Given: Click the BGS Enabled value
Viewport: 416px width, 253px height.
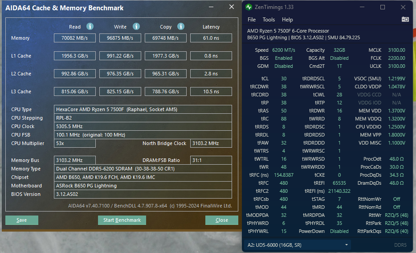Looking at the screenshot, I should 284,58.
